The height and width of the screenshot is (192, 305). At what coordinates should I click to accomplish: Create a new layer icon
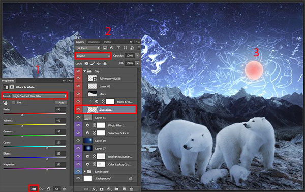[124, 189]
